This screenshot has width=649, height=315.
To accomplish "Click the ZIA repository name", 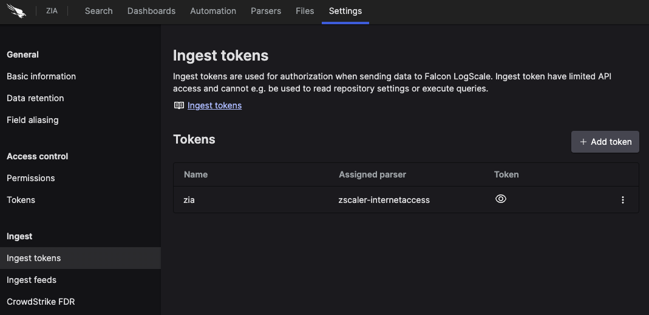I will (x=52, y=11).
